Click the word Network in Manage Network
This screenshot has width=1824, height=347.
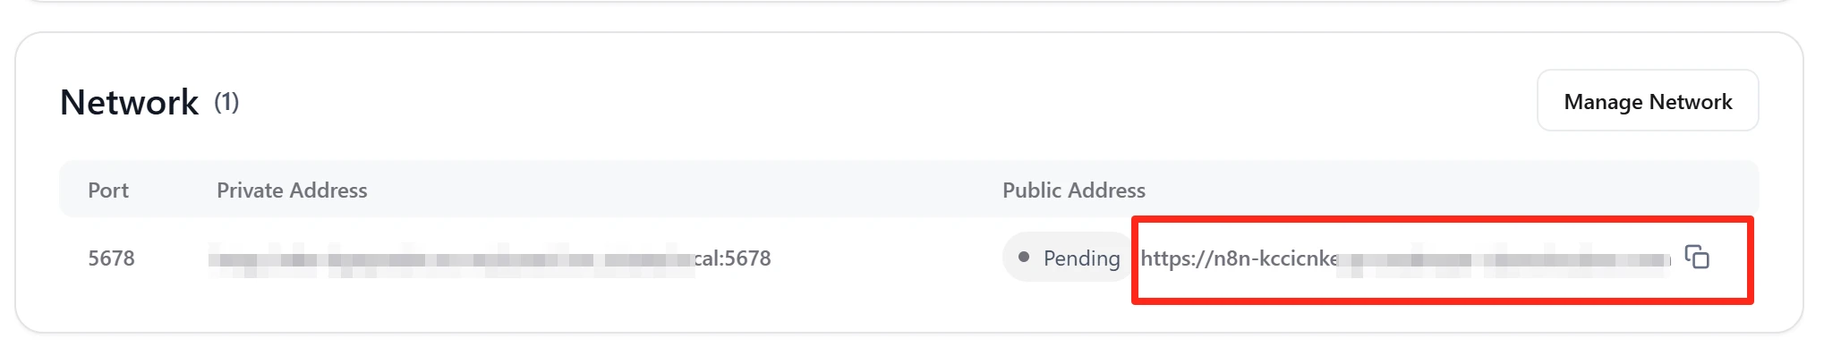pyautogui.click(x=1691, y=102)
